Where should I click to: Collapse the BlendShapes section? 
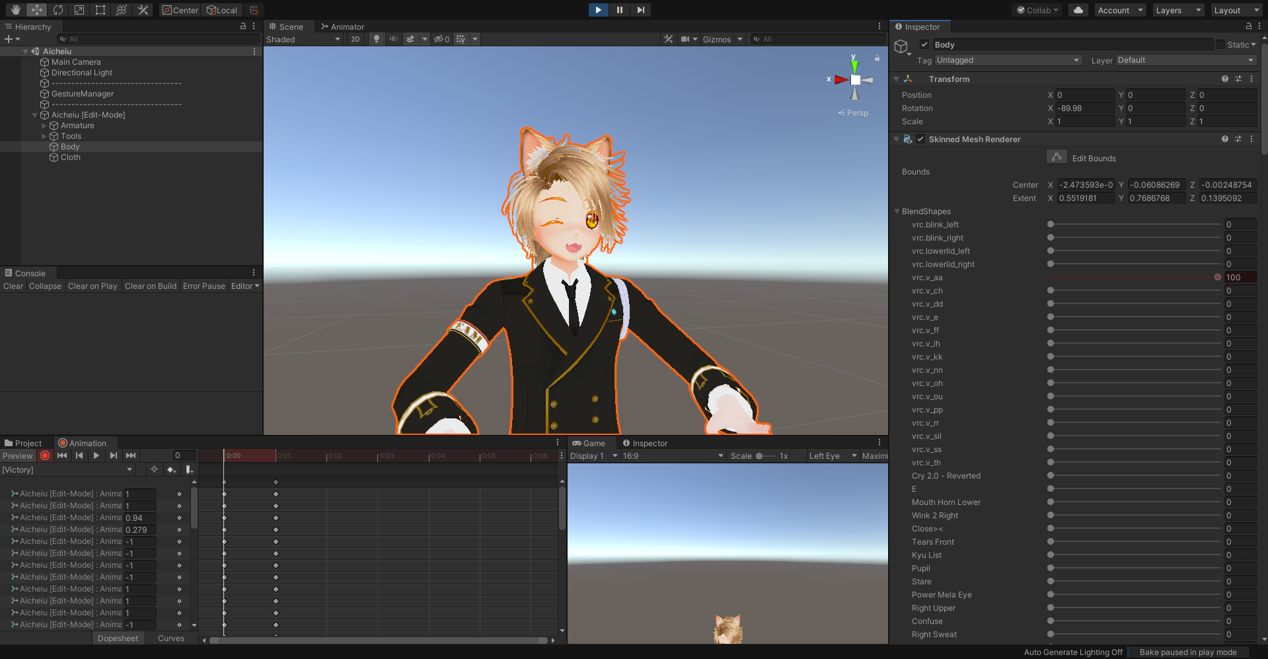pyautogui.click(x=897, y=212)
